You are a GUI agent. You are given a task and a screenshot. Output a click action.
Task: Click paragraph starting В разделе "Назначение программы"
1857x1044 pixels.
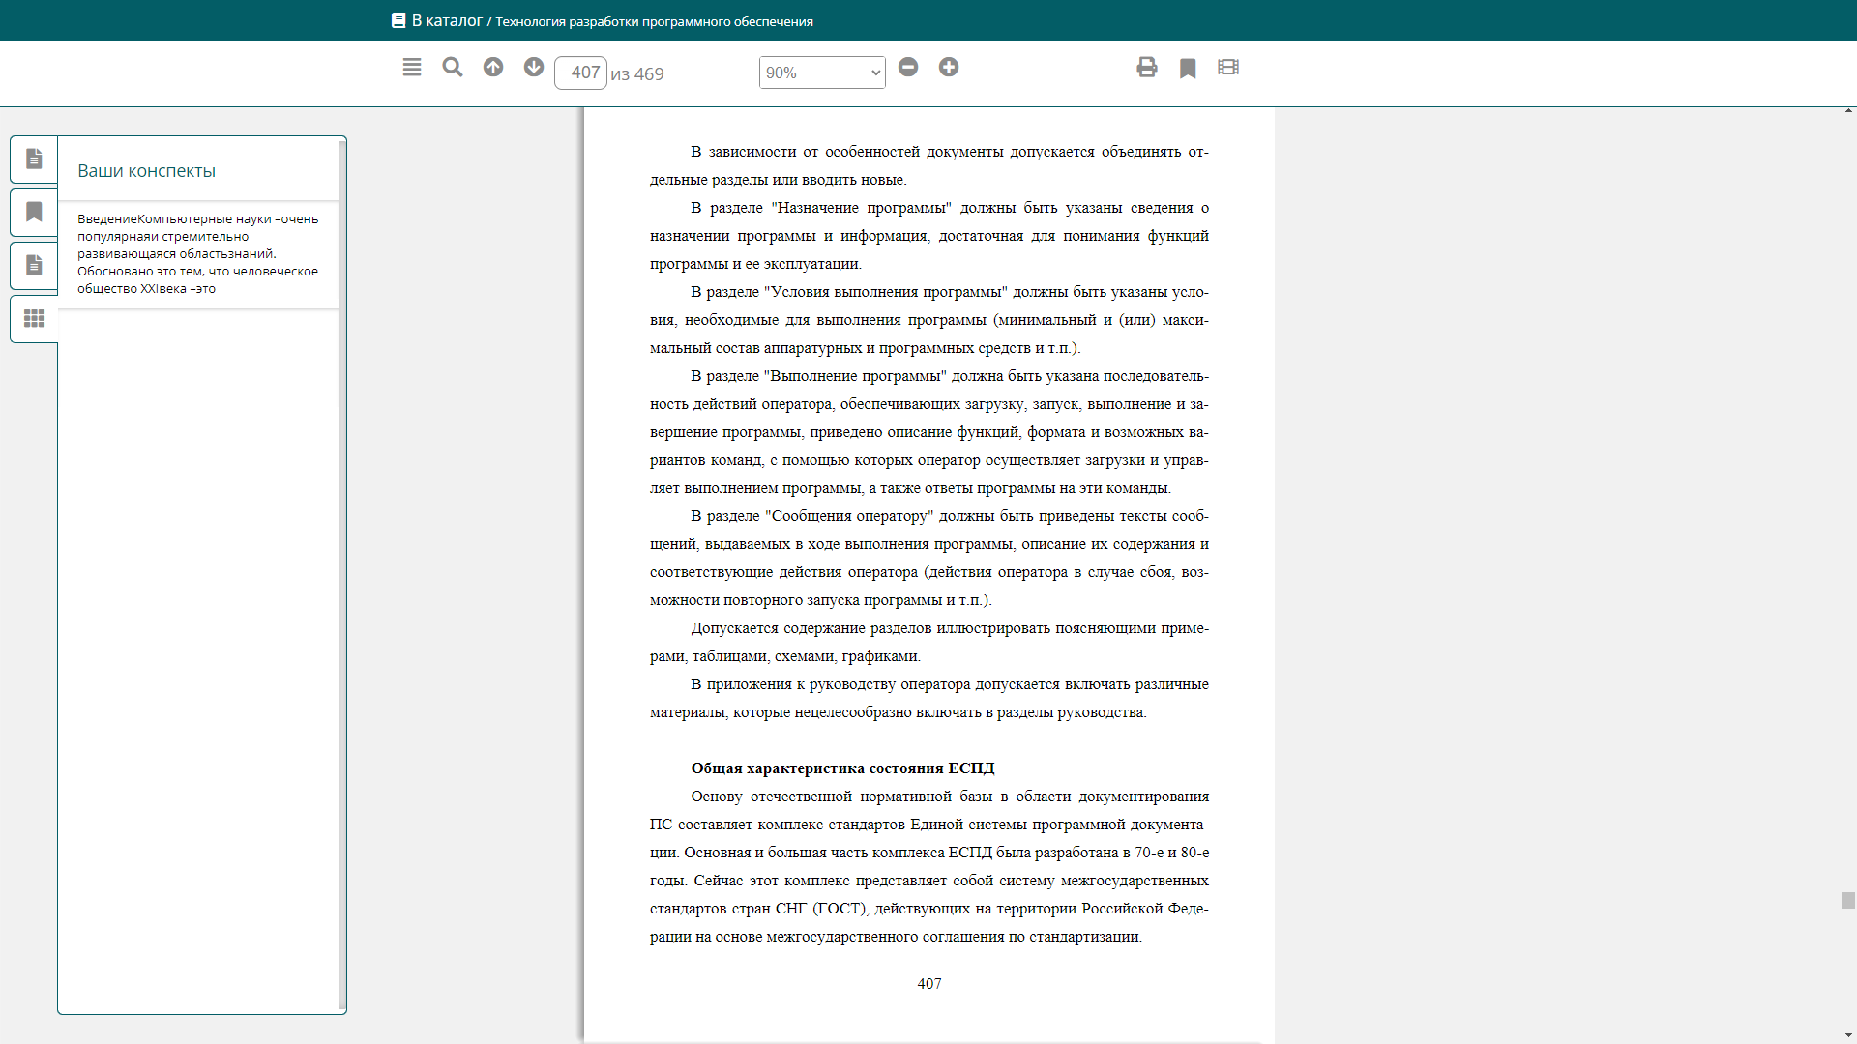tap(929, 236)
